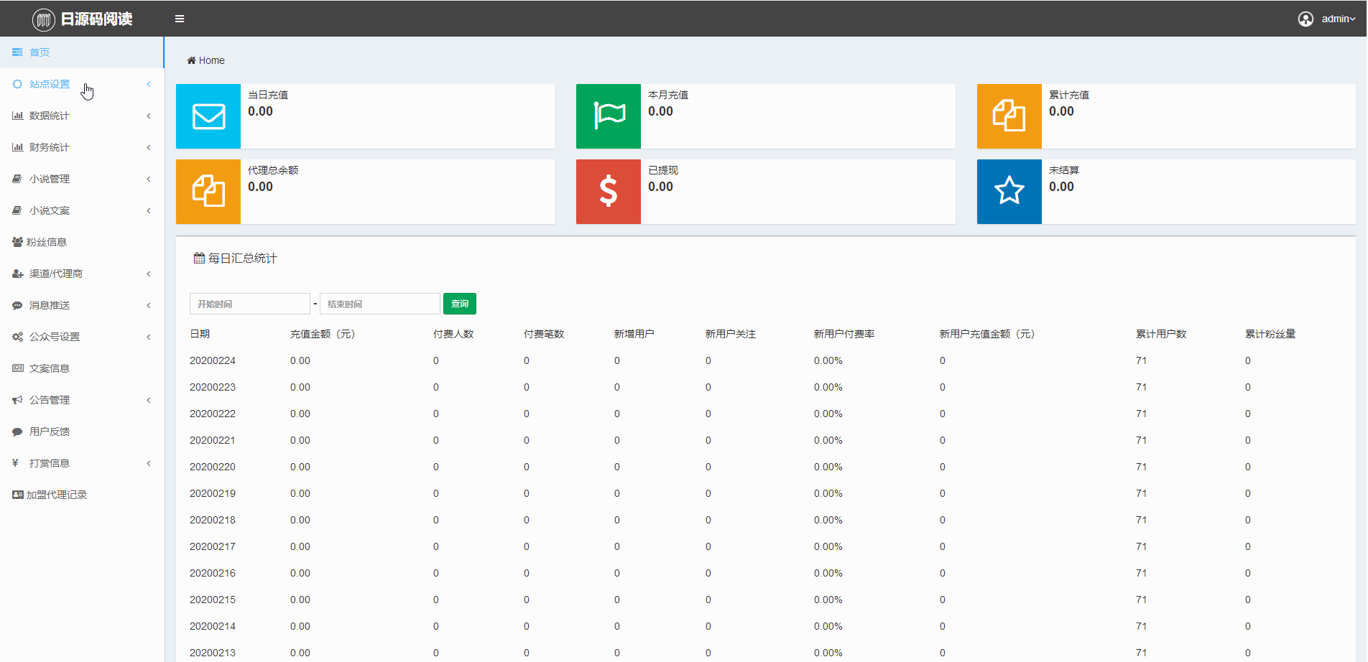1368x662 pixels.
Task: Click the 结束时间 date input field
Action: (379, 304)
